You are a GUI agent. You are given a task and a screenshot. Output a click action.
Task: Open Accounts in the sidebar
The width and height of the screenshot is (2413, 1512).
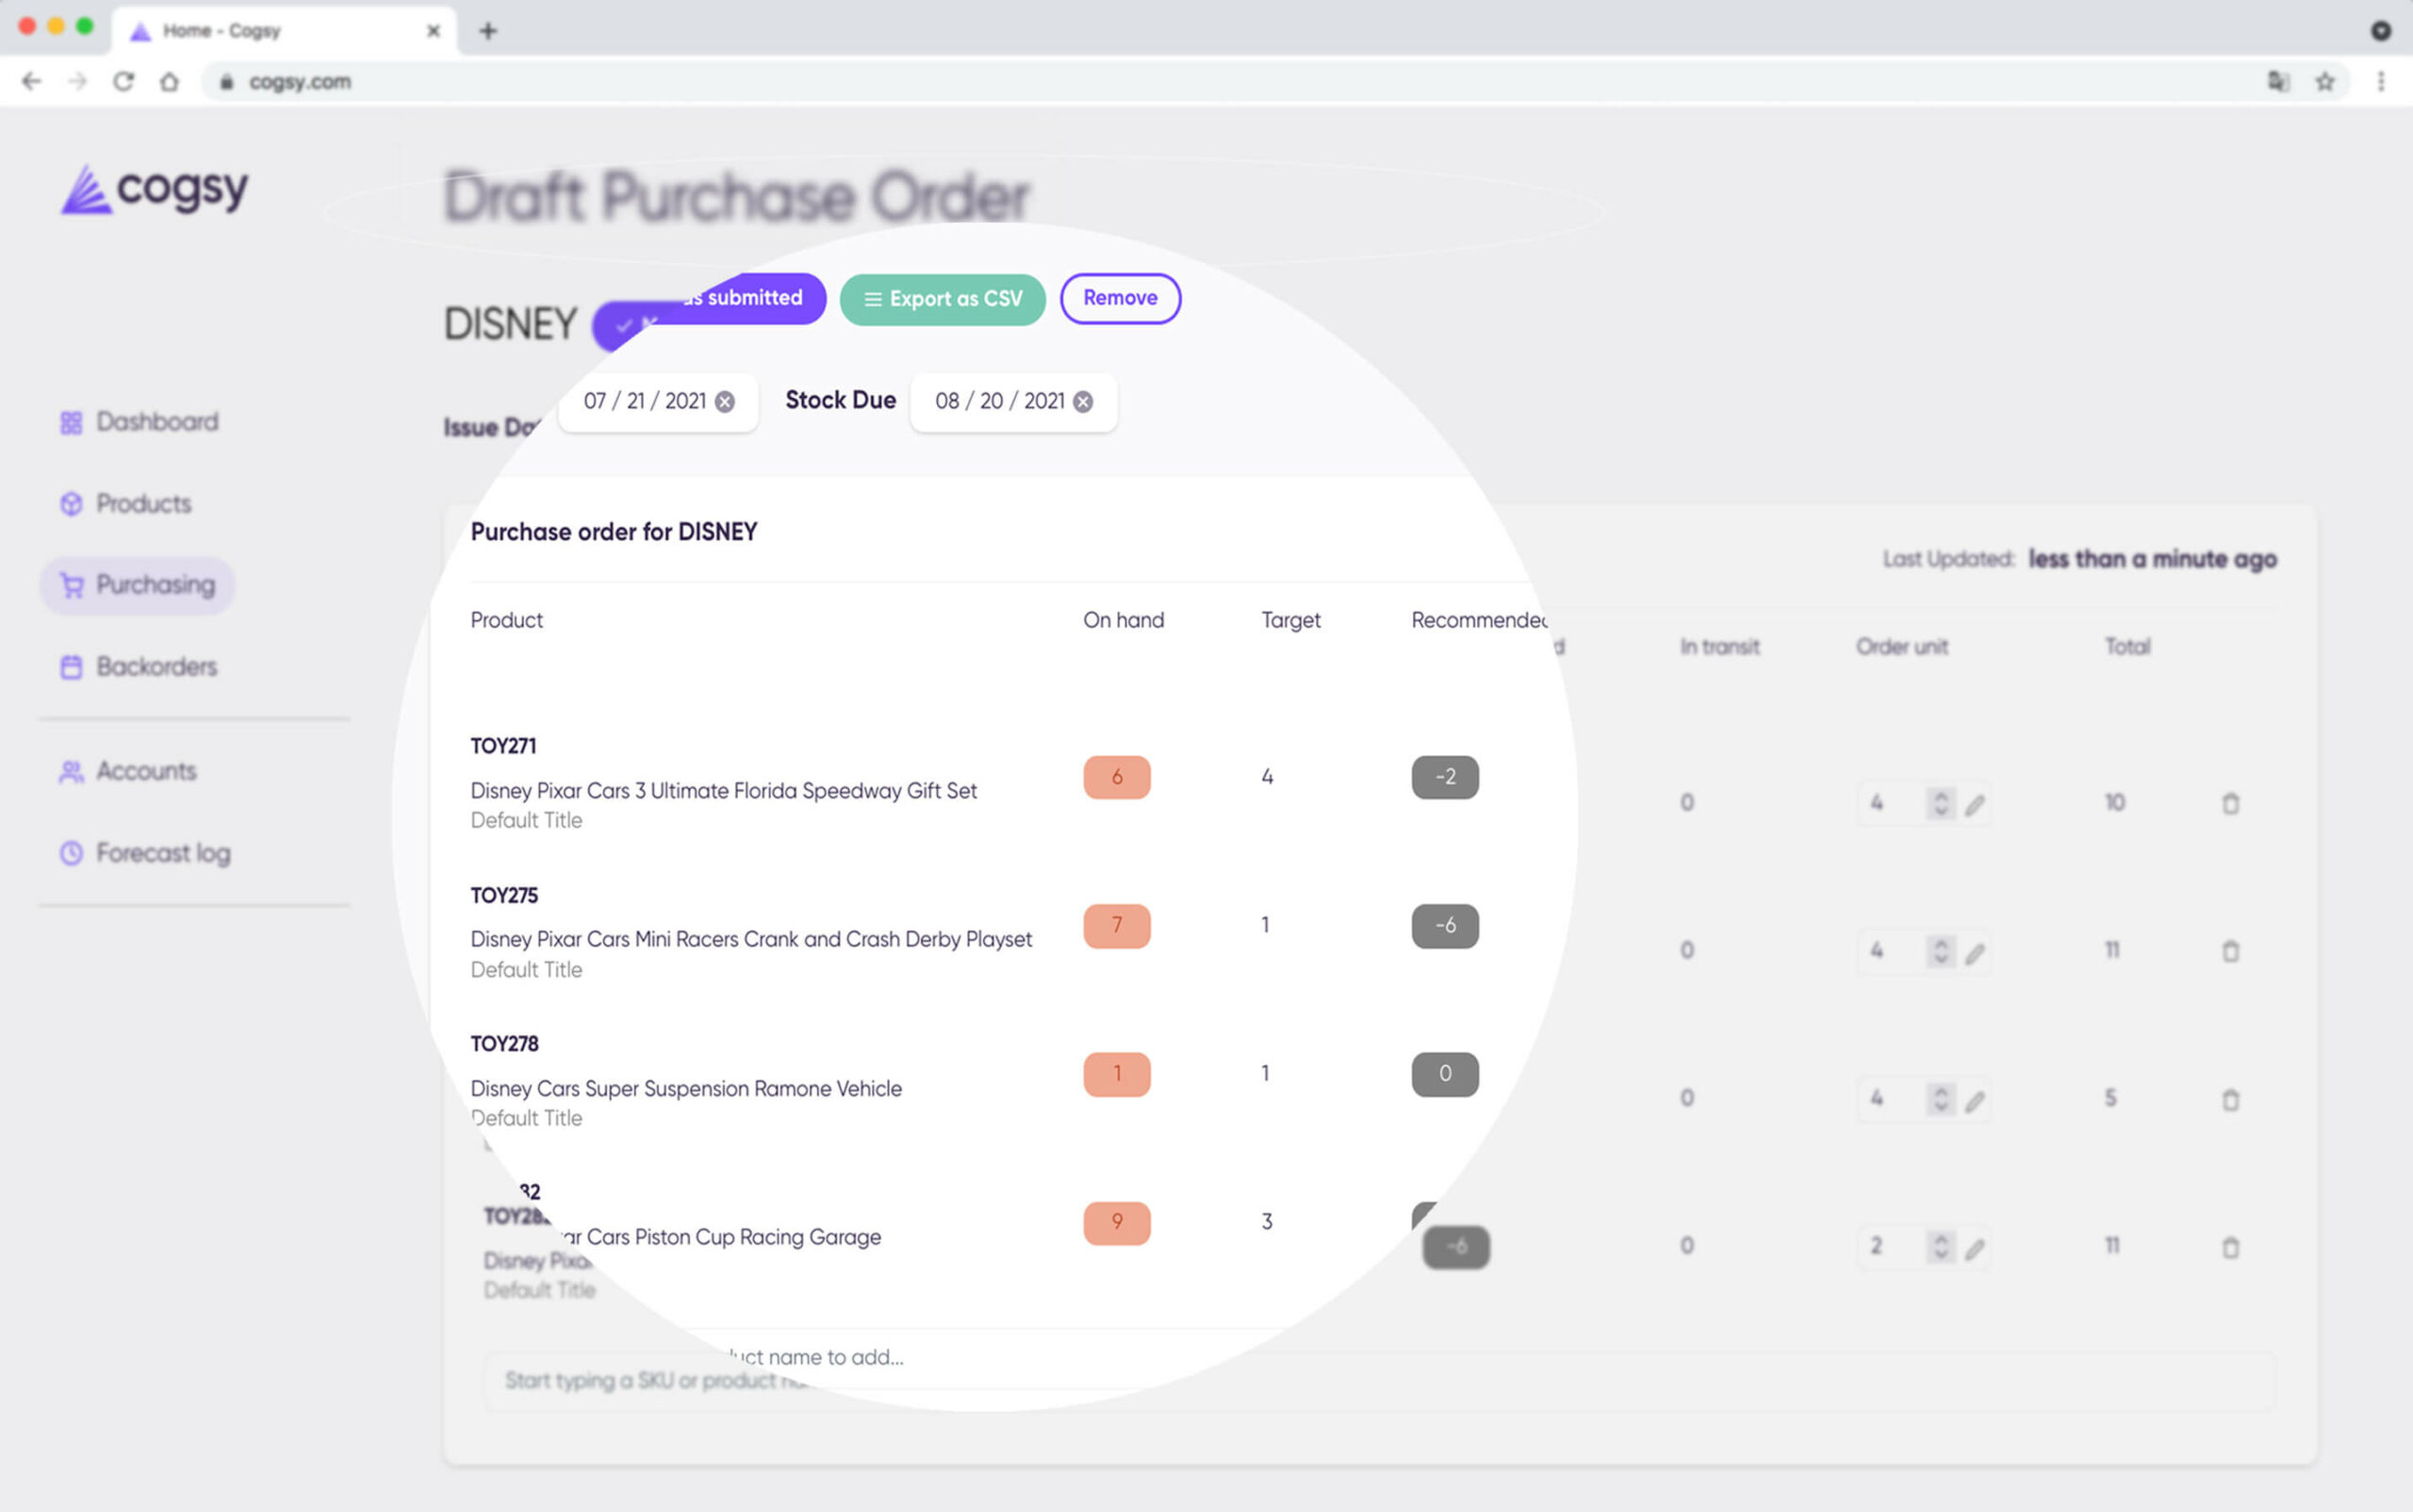(128, 771)
